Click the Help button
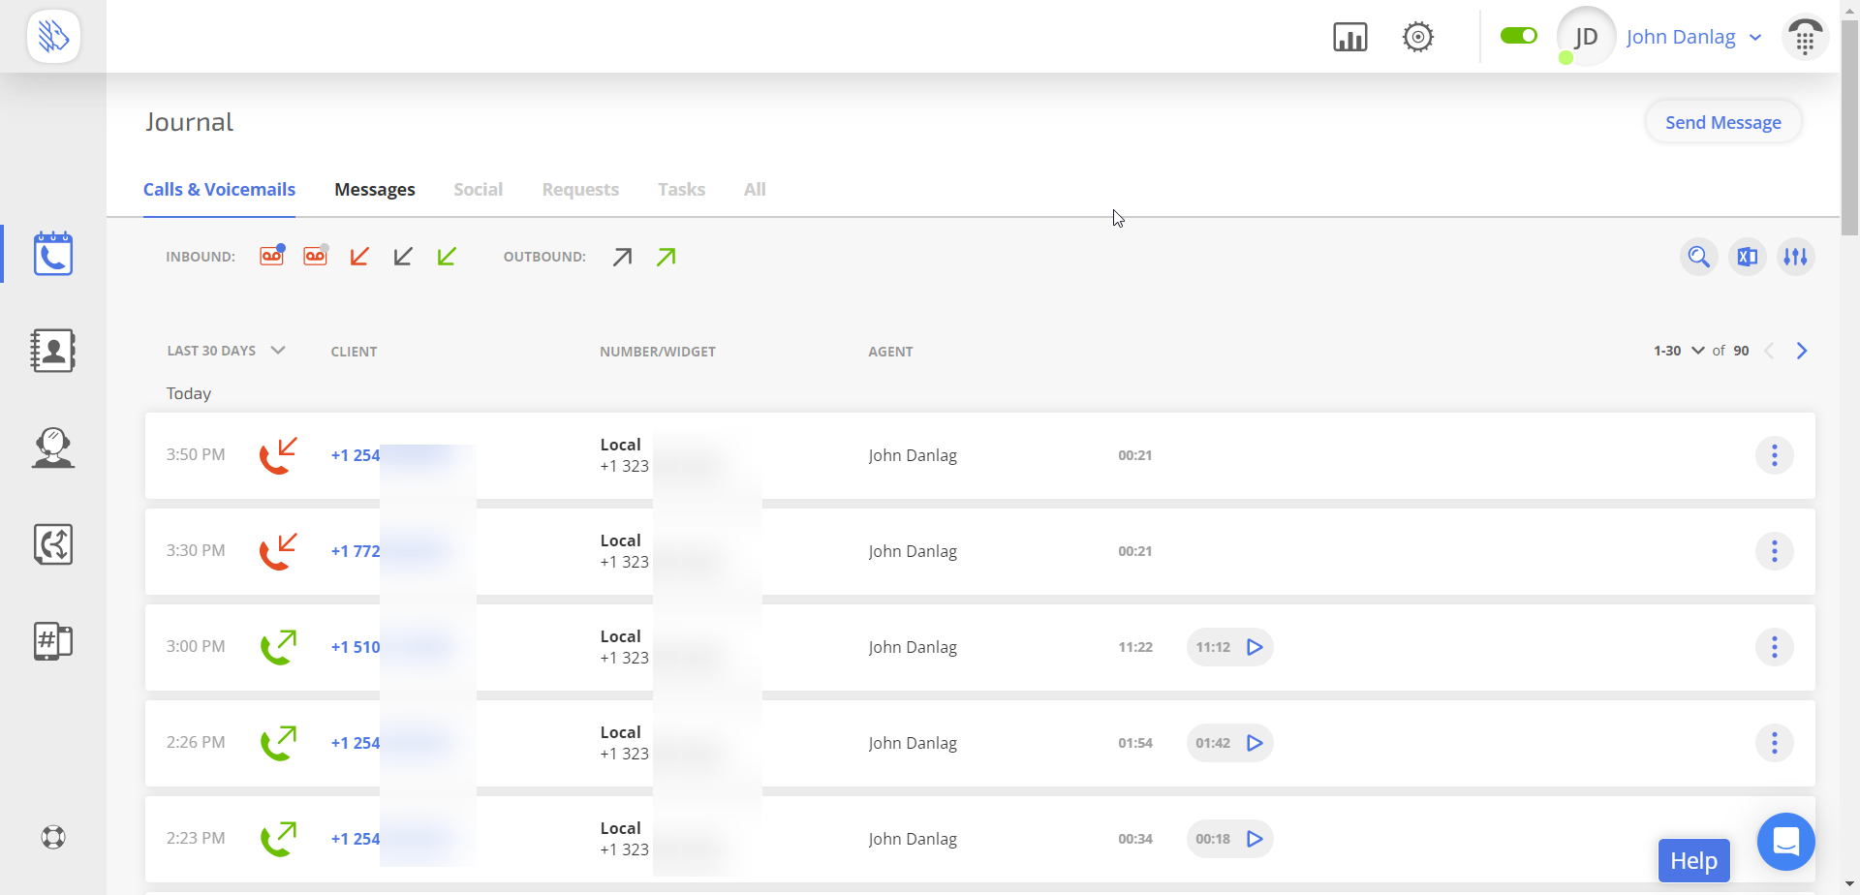 pos(1693,860)
